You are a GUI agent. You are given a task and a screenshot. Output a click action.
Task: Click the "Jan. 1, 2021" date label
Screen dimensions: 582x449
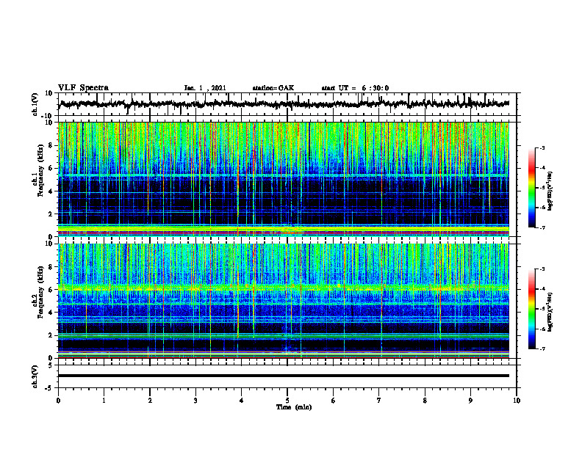205,88
